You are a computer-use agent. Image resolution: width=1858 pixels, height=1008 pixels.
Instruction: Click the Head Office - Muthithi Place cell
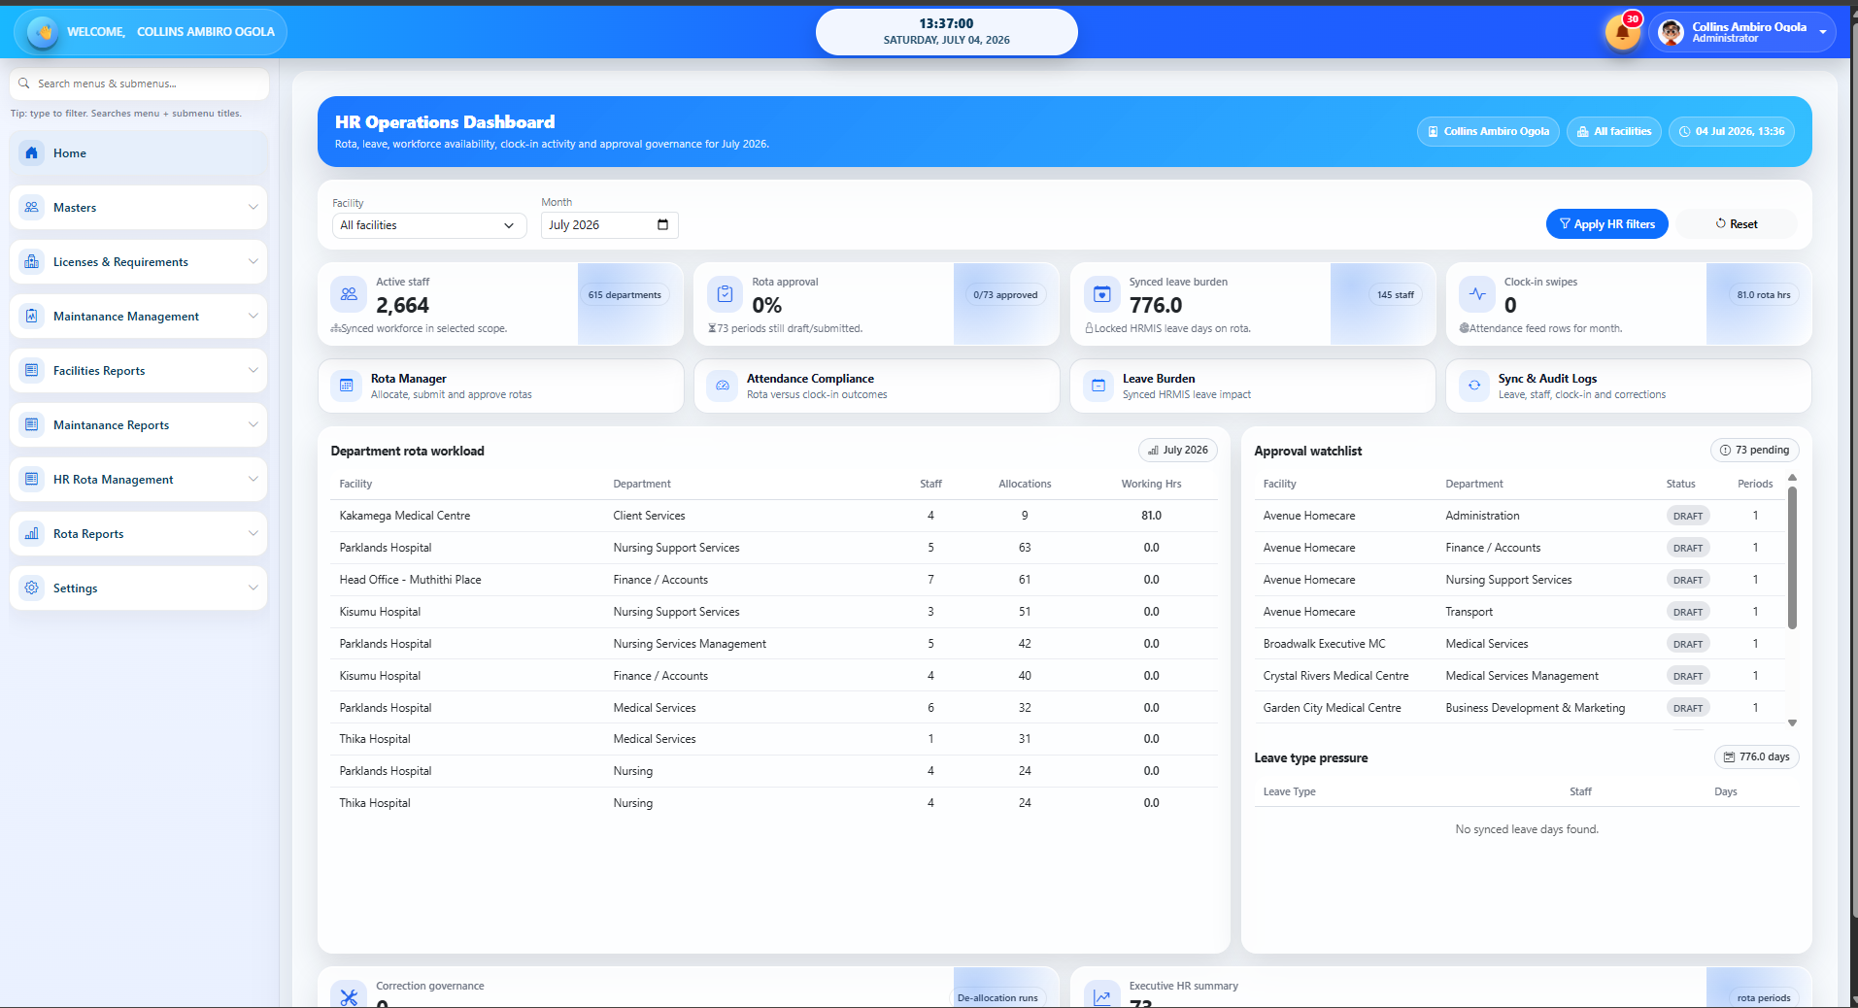pos(410,580)
